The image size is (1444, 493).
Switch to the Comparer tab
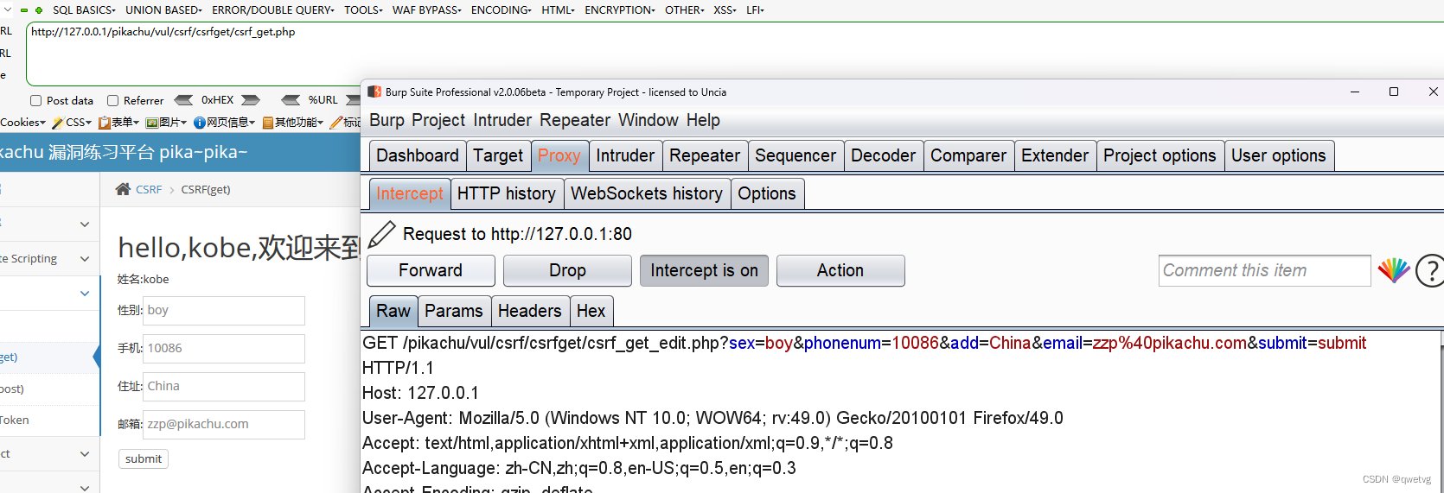click(968, 155)
